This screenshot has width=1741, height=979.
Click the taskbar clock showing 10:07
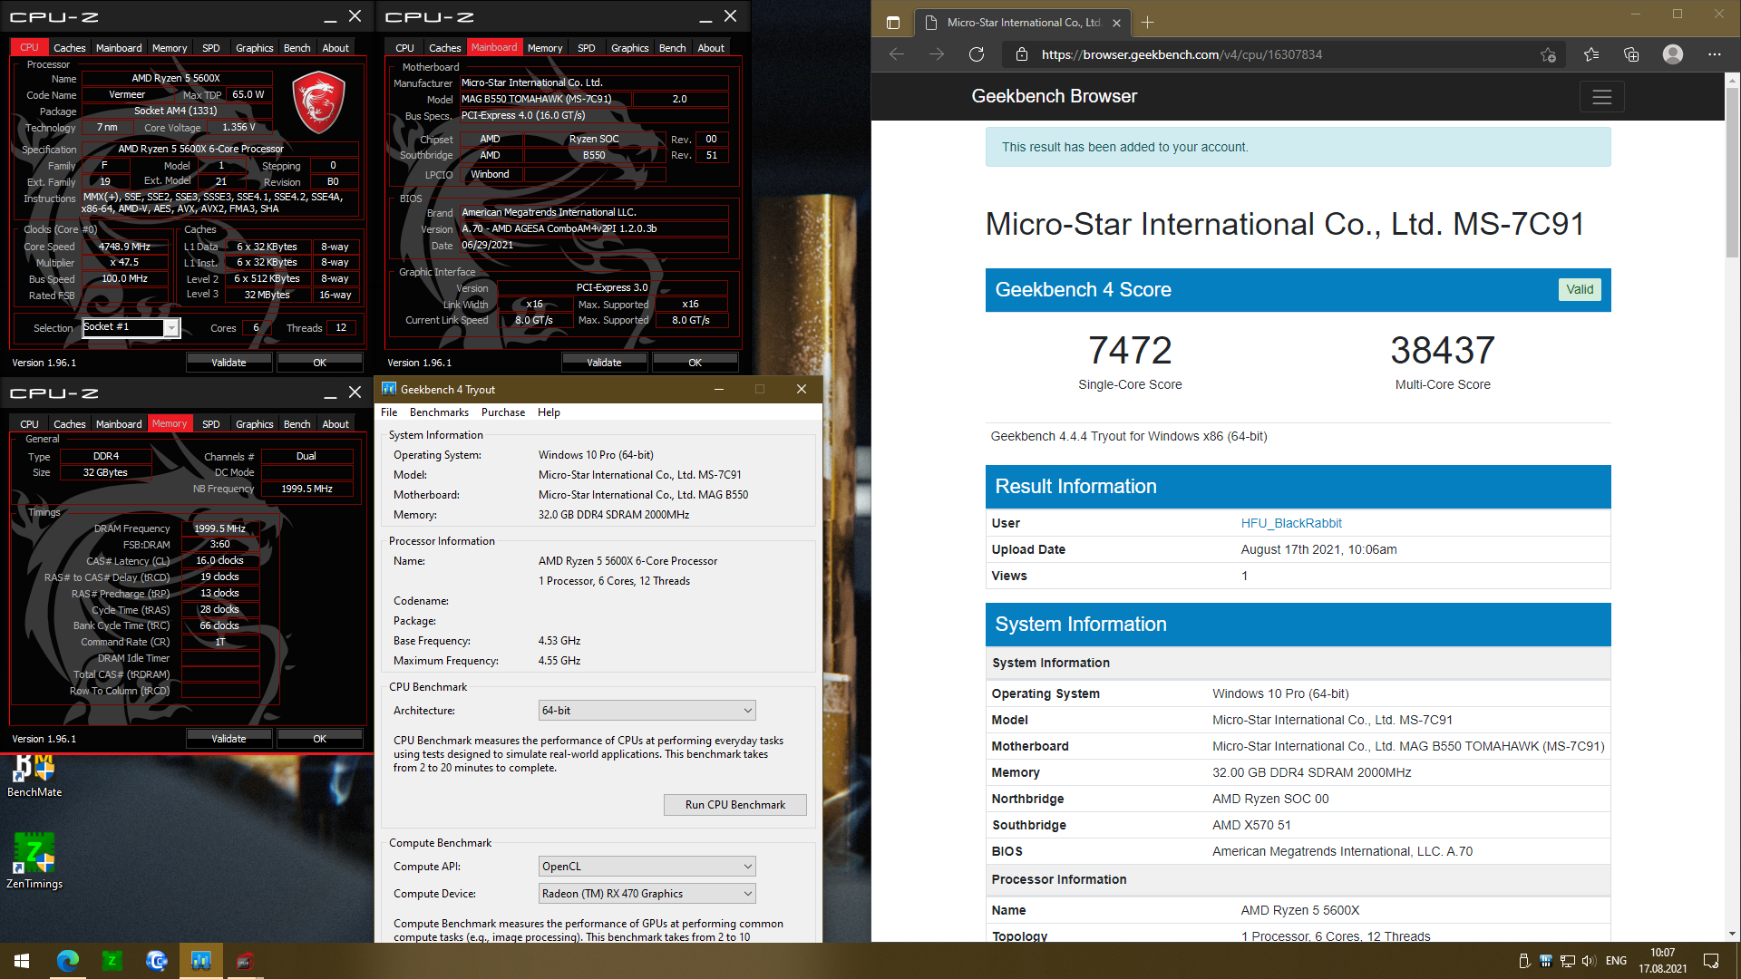[1662, 961]
